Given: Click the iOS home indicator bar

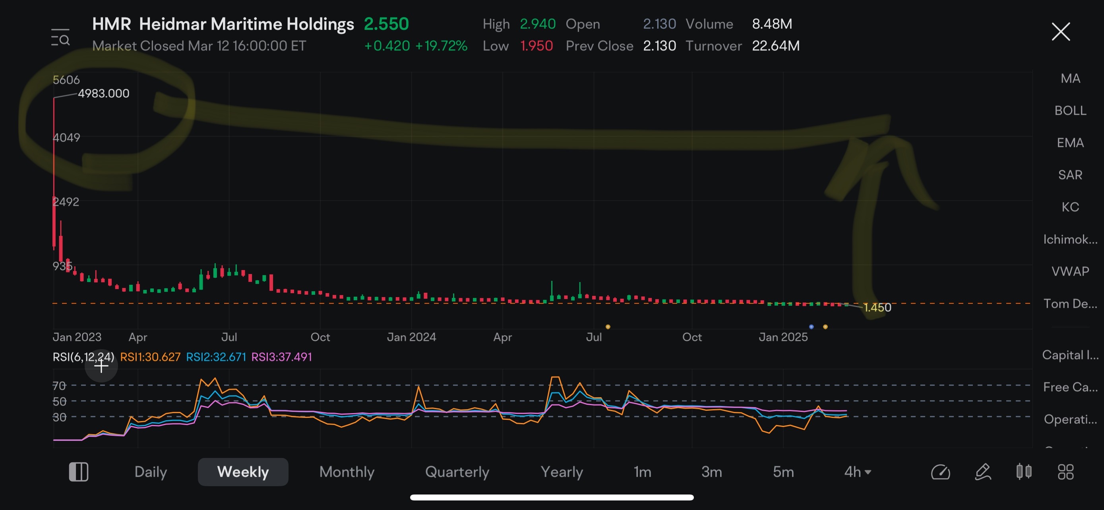Looking at the screenshot, I should pos(552,497).
